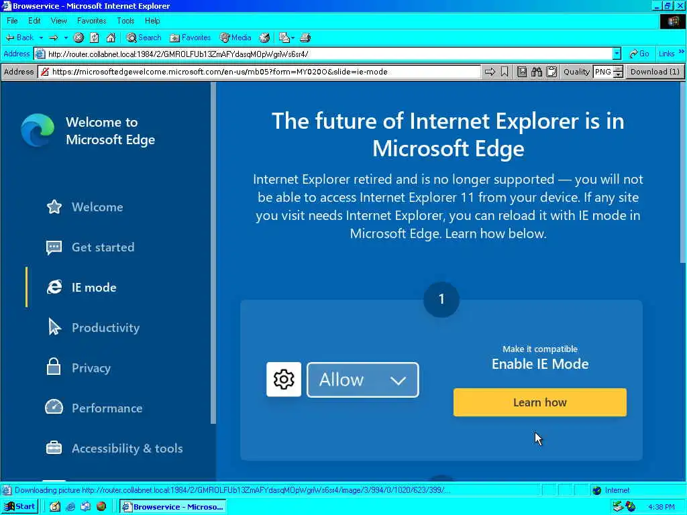Click the Internet zone status bar indicator
Viewport: 687px width, 515px height.
pyautogui.click(x=611, y=490)
